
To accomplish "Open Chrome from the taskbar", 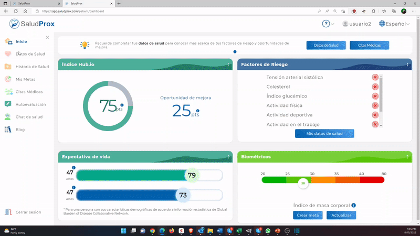I will [152, 231].
